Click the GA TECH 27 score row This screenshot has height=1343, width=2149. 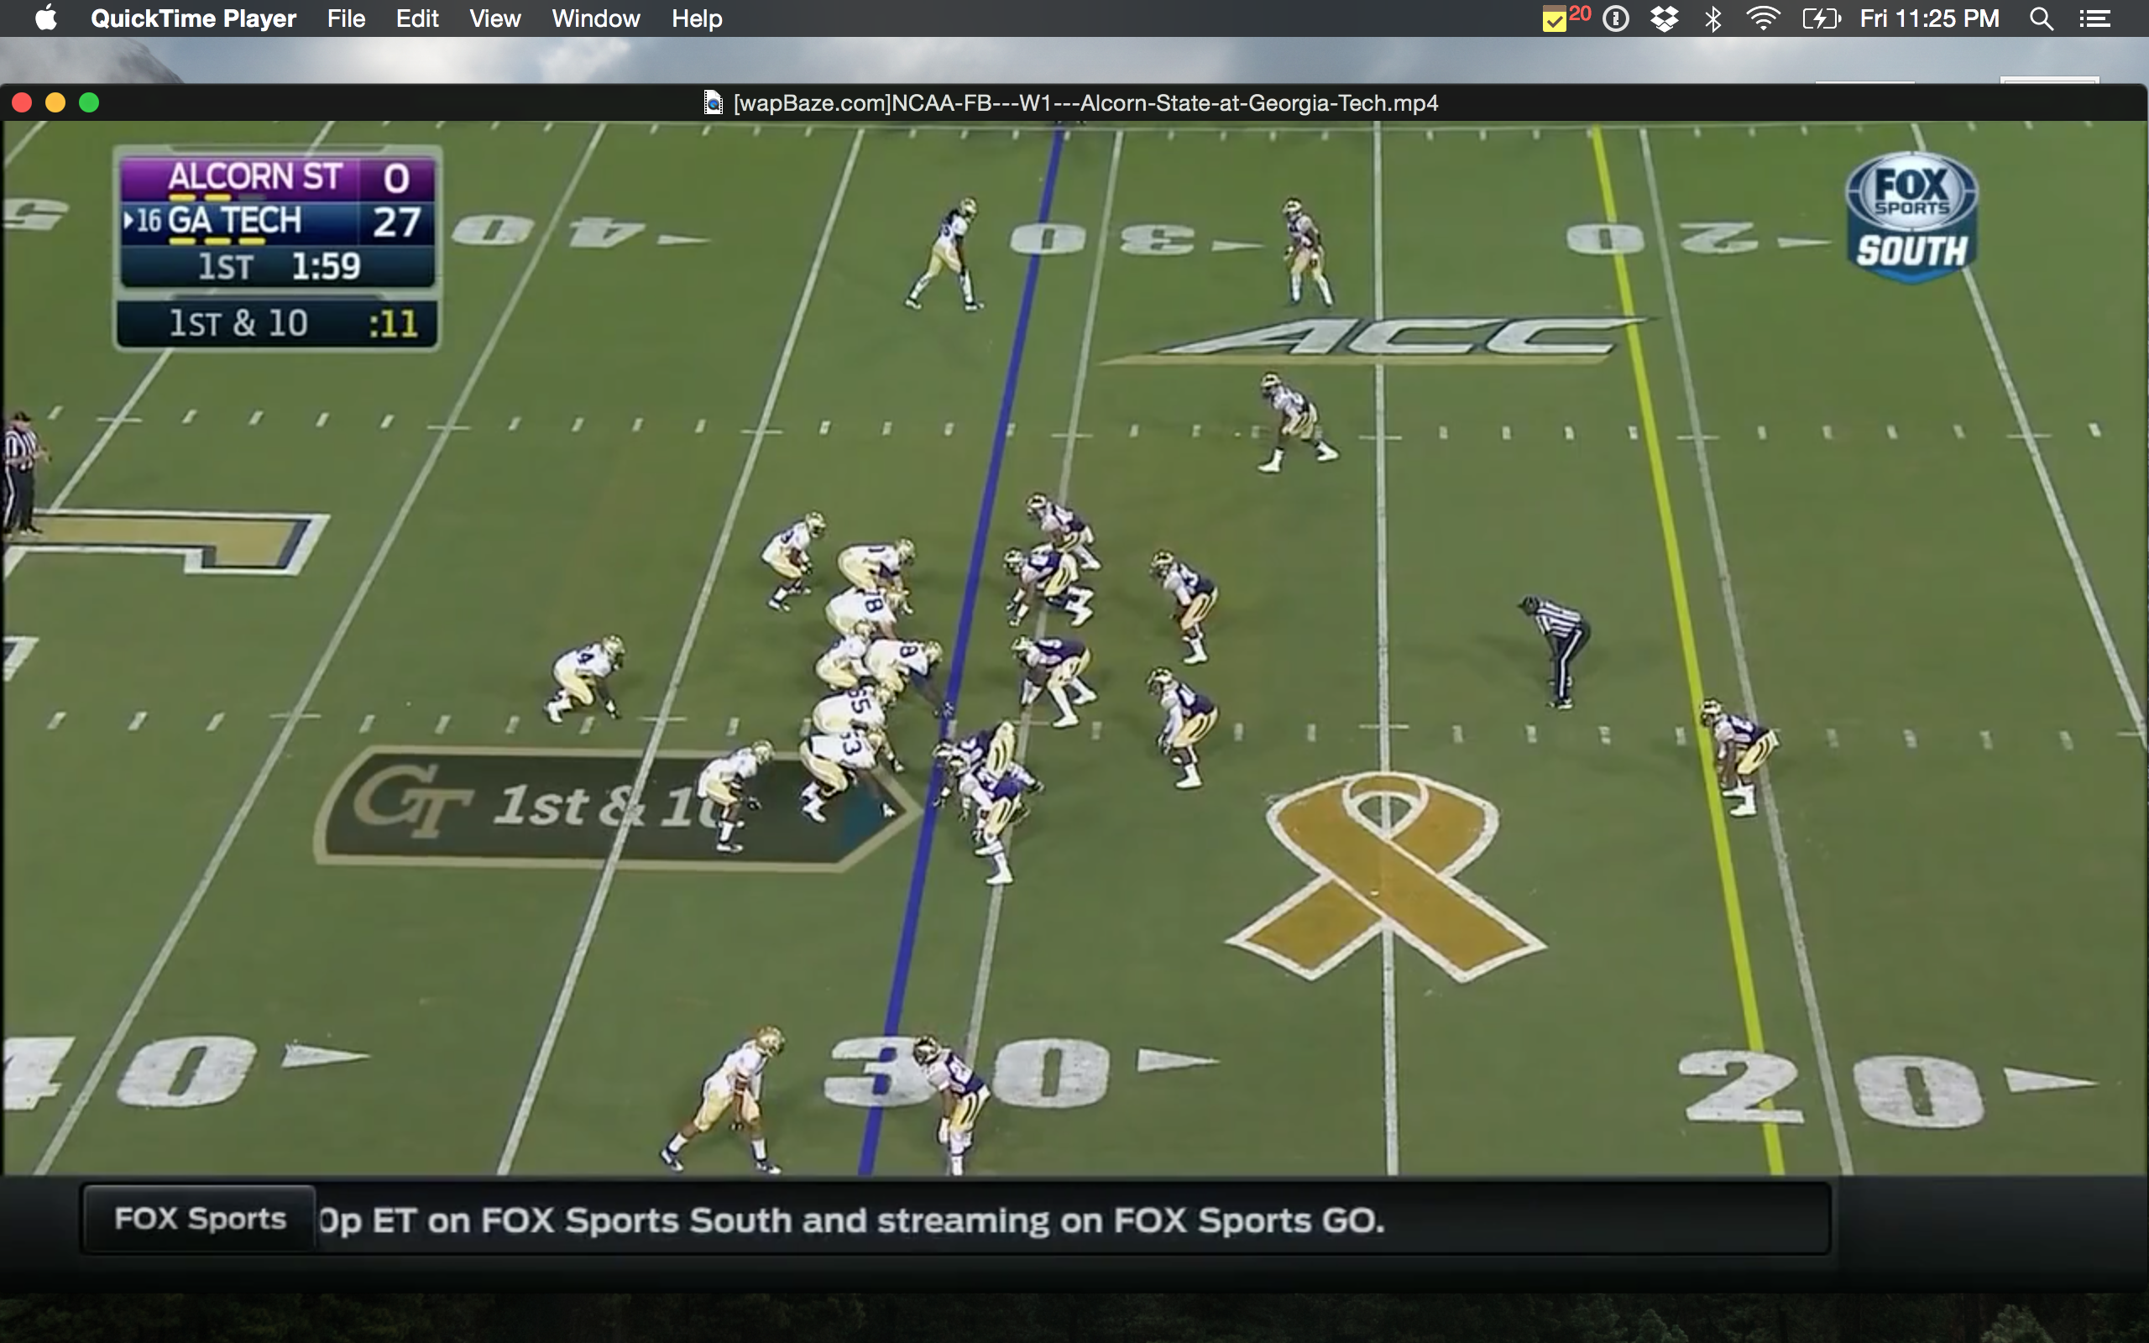[x=277, y=221]
